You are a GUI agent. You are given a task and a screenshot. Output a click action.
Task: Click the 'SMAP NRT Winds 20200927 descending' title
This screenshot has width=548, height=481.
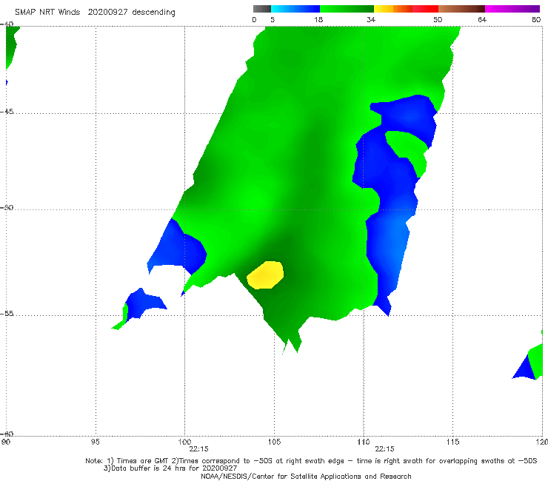[x=95, y=13]
